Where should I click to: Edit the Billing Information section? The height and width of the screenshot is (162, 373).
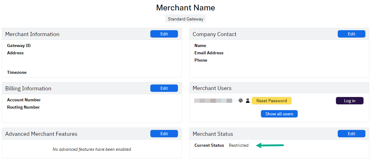(x=164, y=88)
